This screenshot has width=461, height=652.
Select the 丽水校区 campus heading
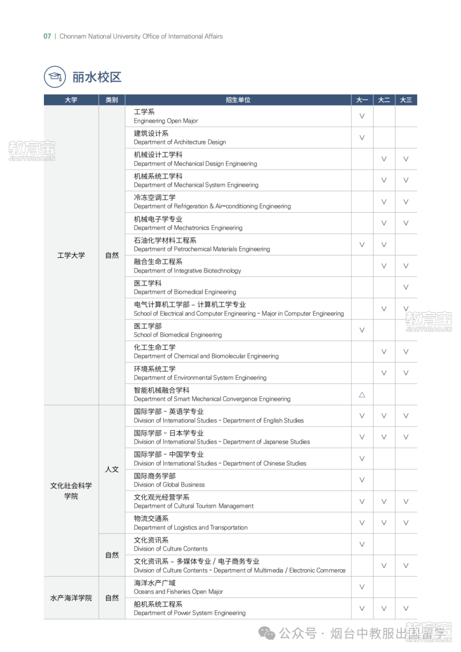pyautogui.click(x=97, y=77)
